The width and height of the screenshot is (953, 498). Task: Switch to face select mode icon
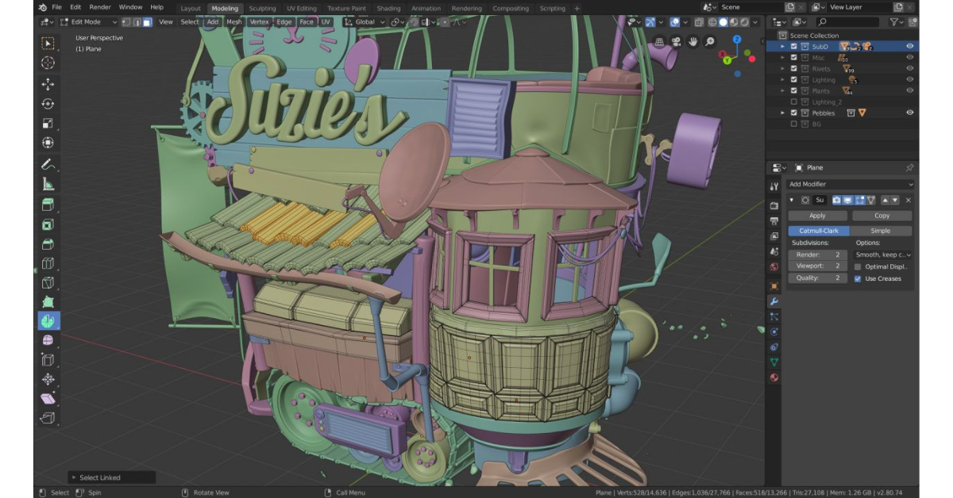pos(147,22)
